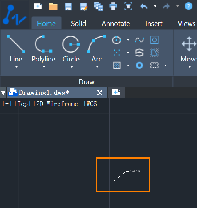Open the Insert ribbon tab
Viewport: 197px width, 208px height.
tap(154, 24)
